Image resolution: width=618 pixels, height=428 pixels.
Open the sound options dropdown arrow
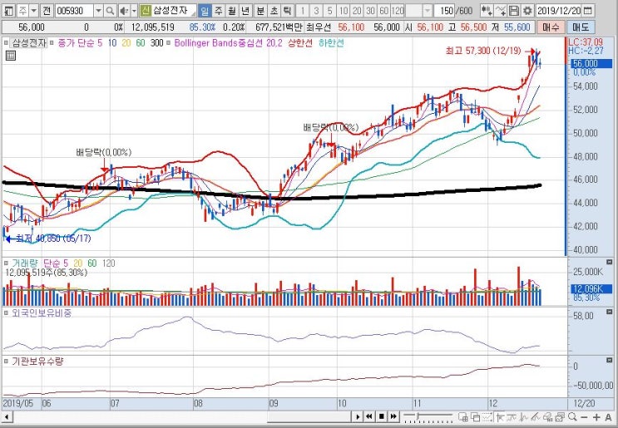pyautogui.click(x=134, y=11)
